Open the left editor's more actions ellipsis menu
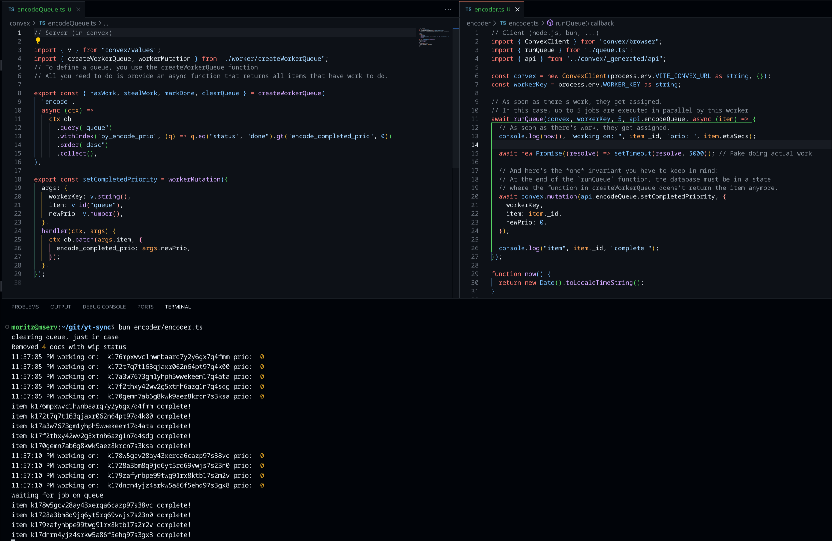832x541 pixels. coord(448,10)
